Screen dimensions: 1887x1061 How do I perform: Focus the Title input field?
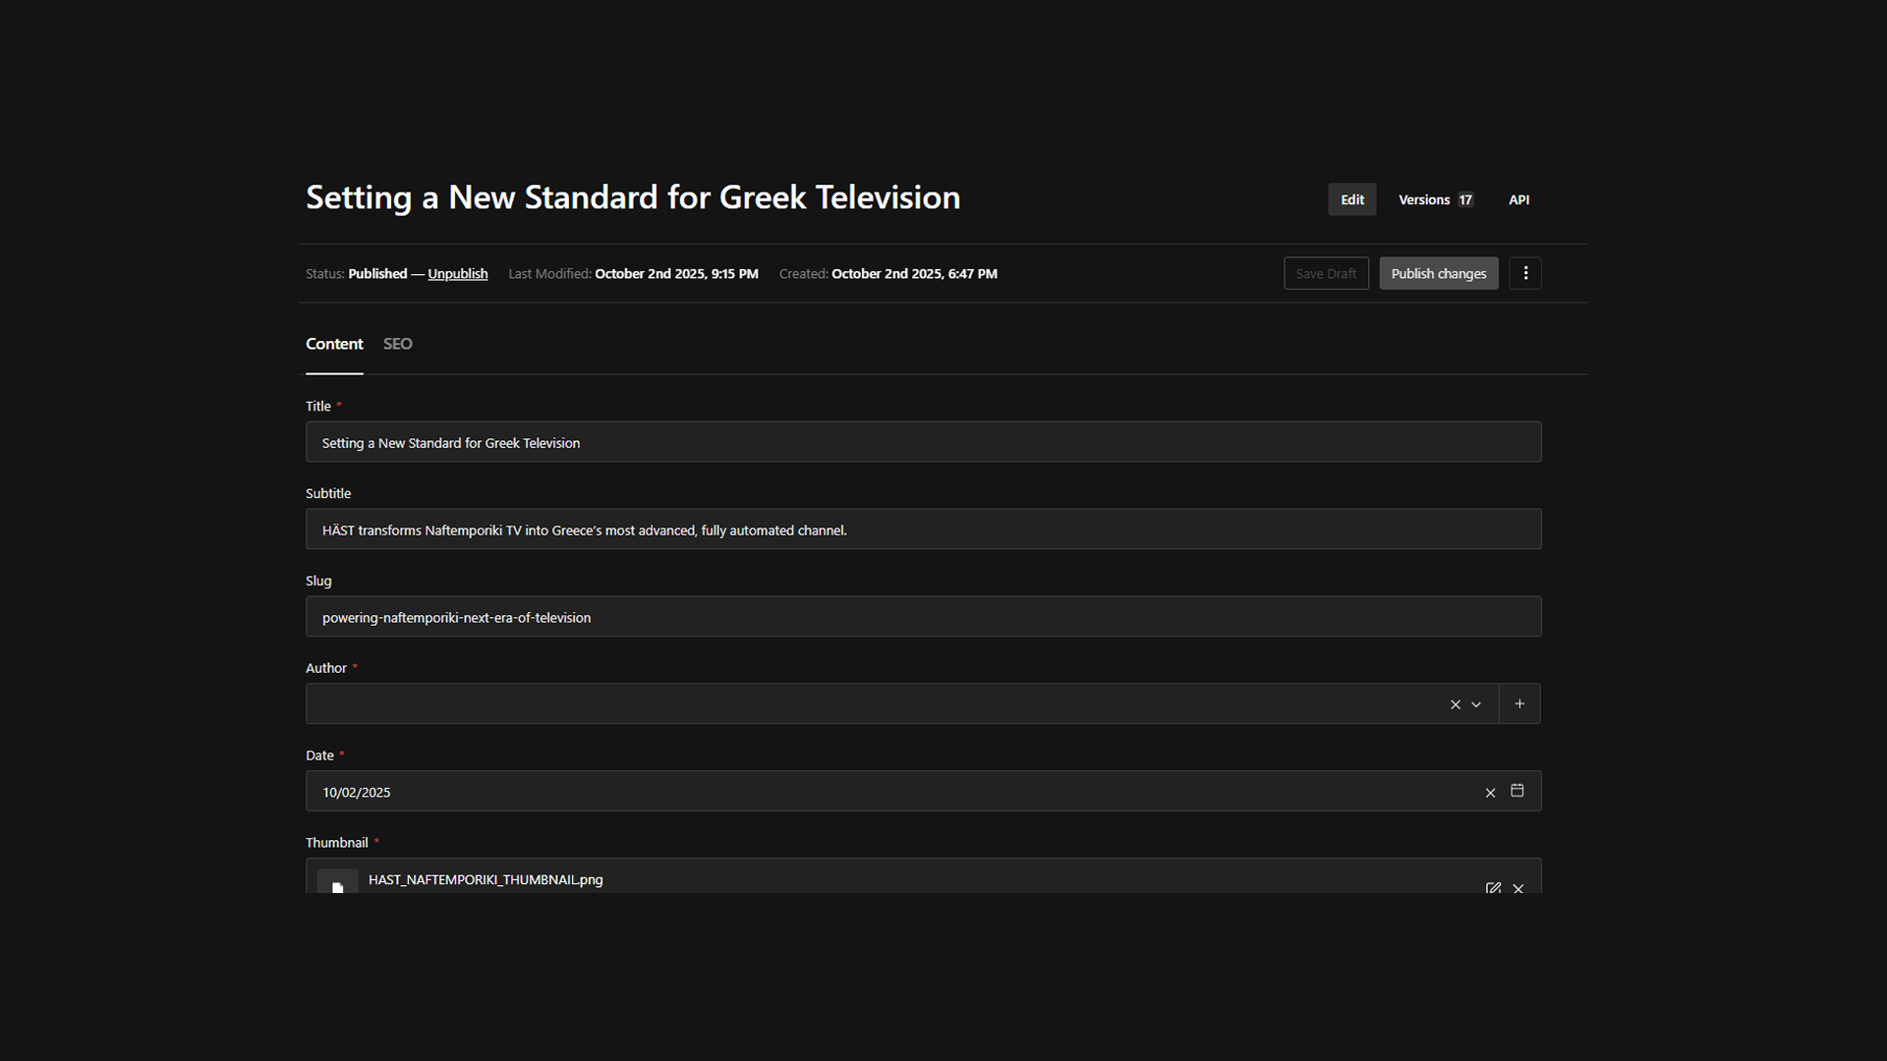pyautogui.click(x=923, y=443)
